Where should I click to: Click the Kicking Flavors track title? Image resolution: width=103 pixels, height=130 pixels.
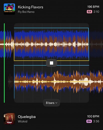(x=30, y=7)
